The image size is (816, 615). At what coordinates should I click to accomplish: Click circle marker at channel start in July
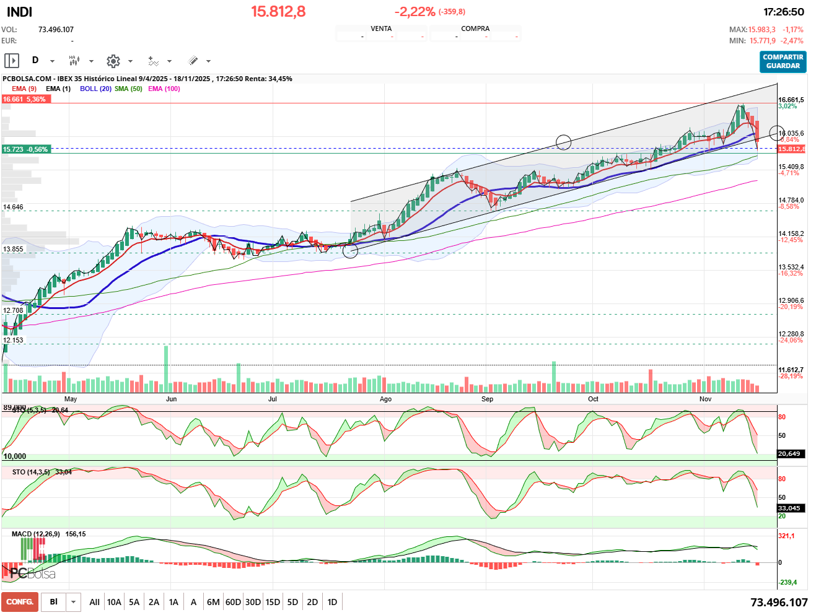pos(350,250)
